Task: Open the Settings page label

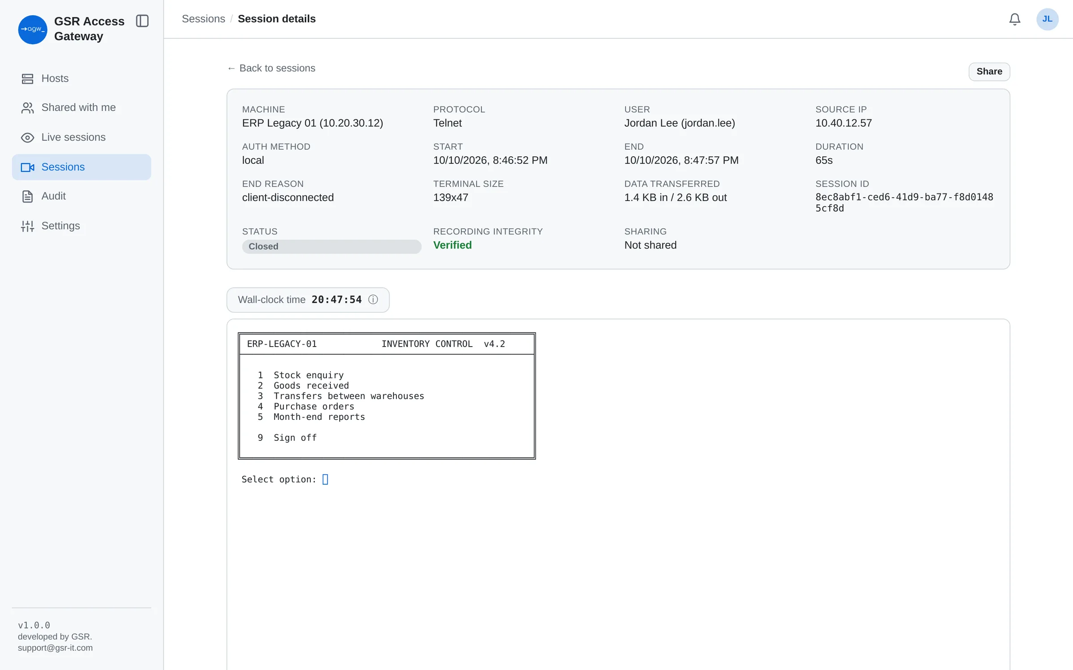Action: (61, 226)
